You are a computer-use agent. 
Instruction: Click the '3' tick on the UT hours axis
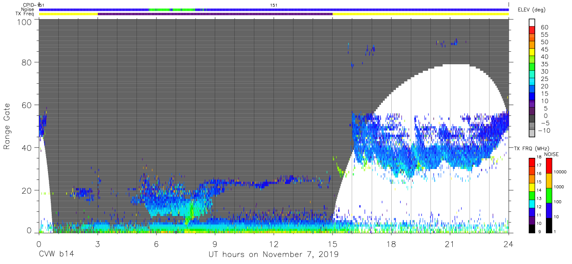[97, 244]
